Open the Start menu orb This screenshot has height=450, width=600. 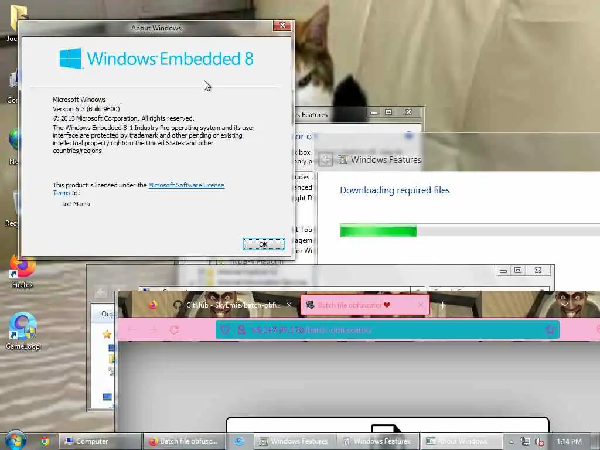coord(16,441)
